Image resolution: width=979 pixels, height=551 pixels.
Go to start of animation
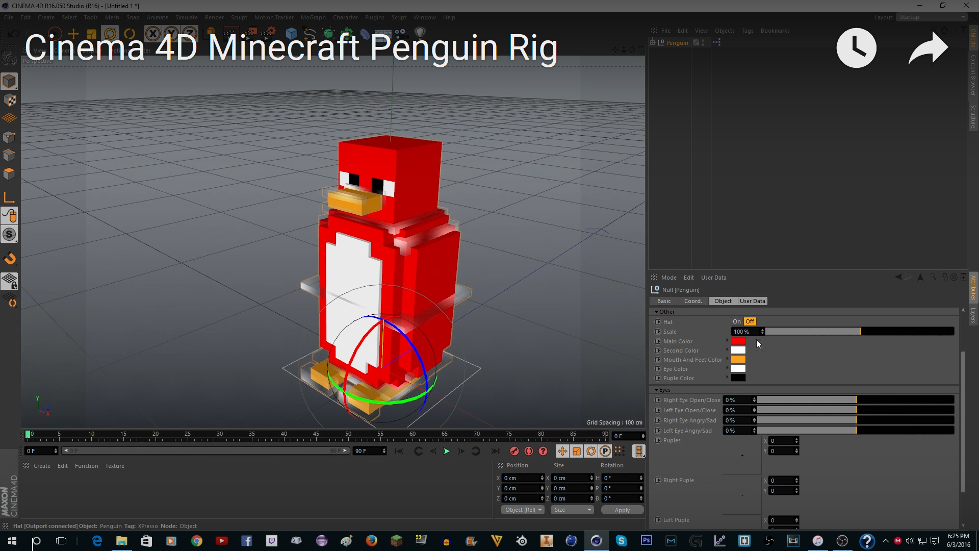tap(399, 451)
